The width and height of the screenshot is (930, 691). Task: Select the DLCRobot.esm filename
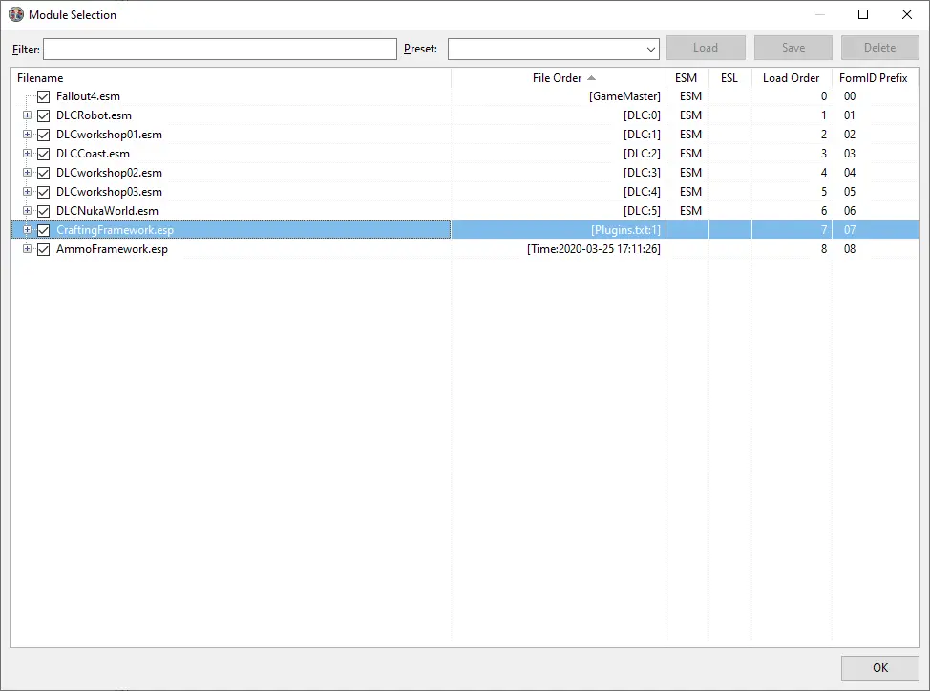(94, 115)
